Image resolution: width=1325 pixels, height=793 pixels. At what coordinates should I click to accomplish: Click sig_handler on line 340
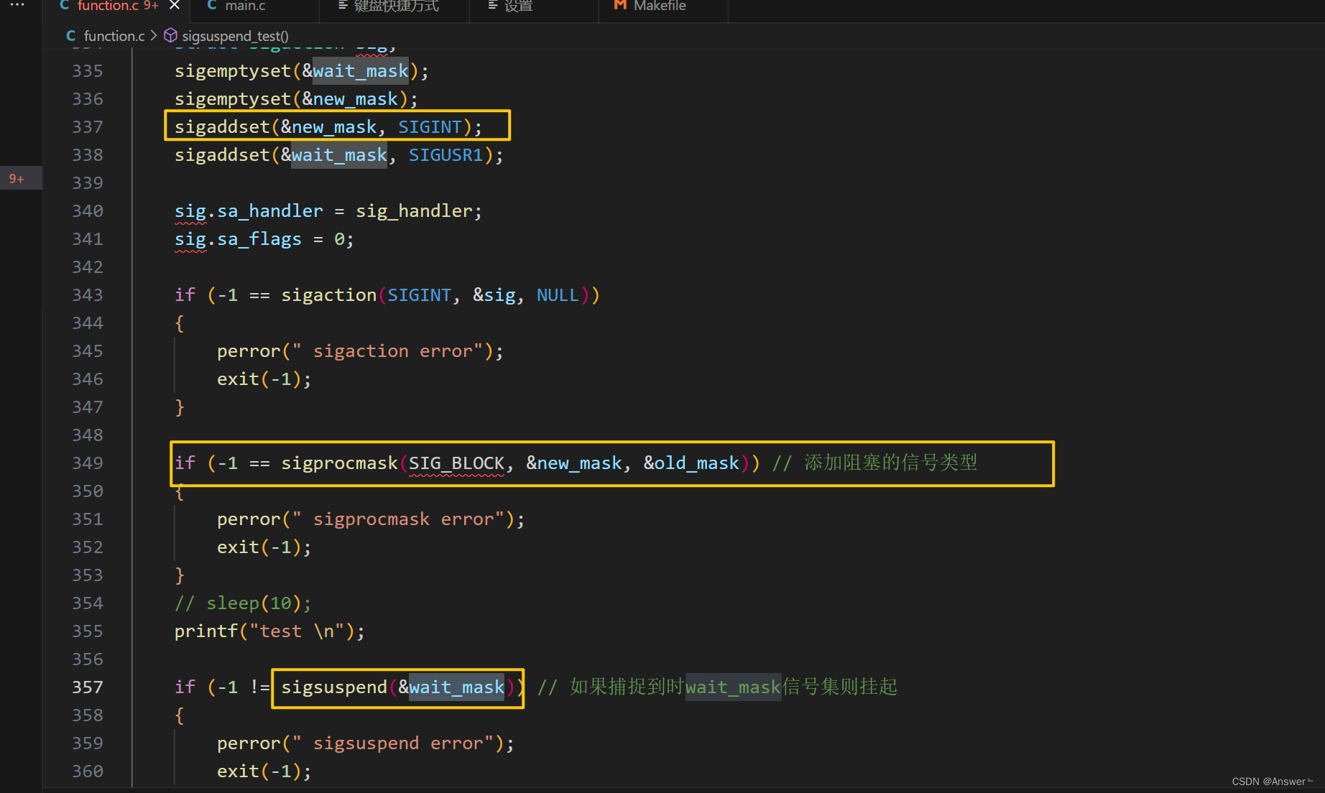414,211
